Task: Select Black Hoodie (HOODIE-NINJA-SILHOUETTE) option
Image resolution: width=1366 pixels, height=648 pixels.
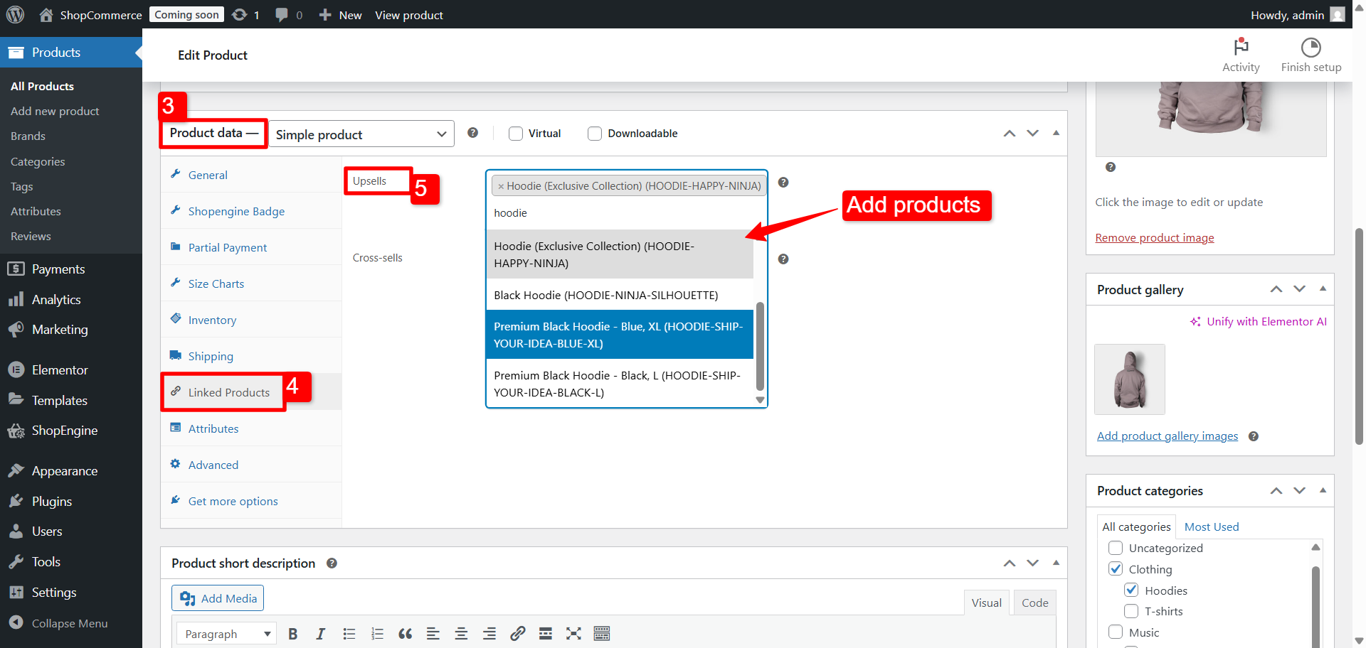Action: tap(619, 295)
